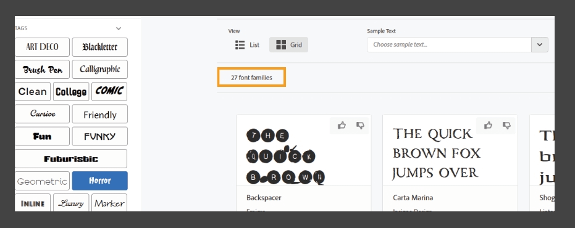575x228 pixels.
Task: Select the Geometric tag
Action: pos(42,181)
